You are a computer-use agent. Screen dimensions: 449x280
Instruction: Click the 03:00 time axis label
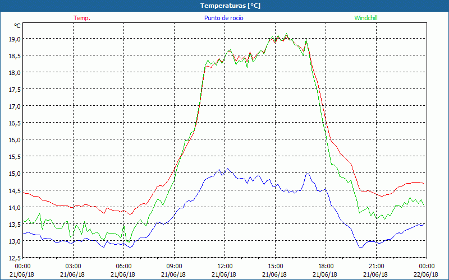[x=73, y=267]
